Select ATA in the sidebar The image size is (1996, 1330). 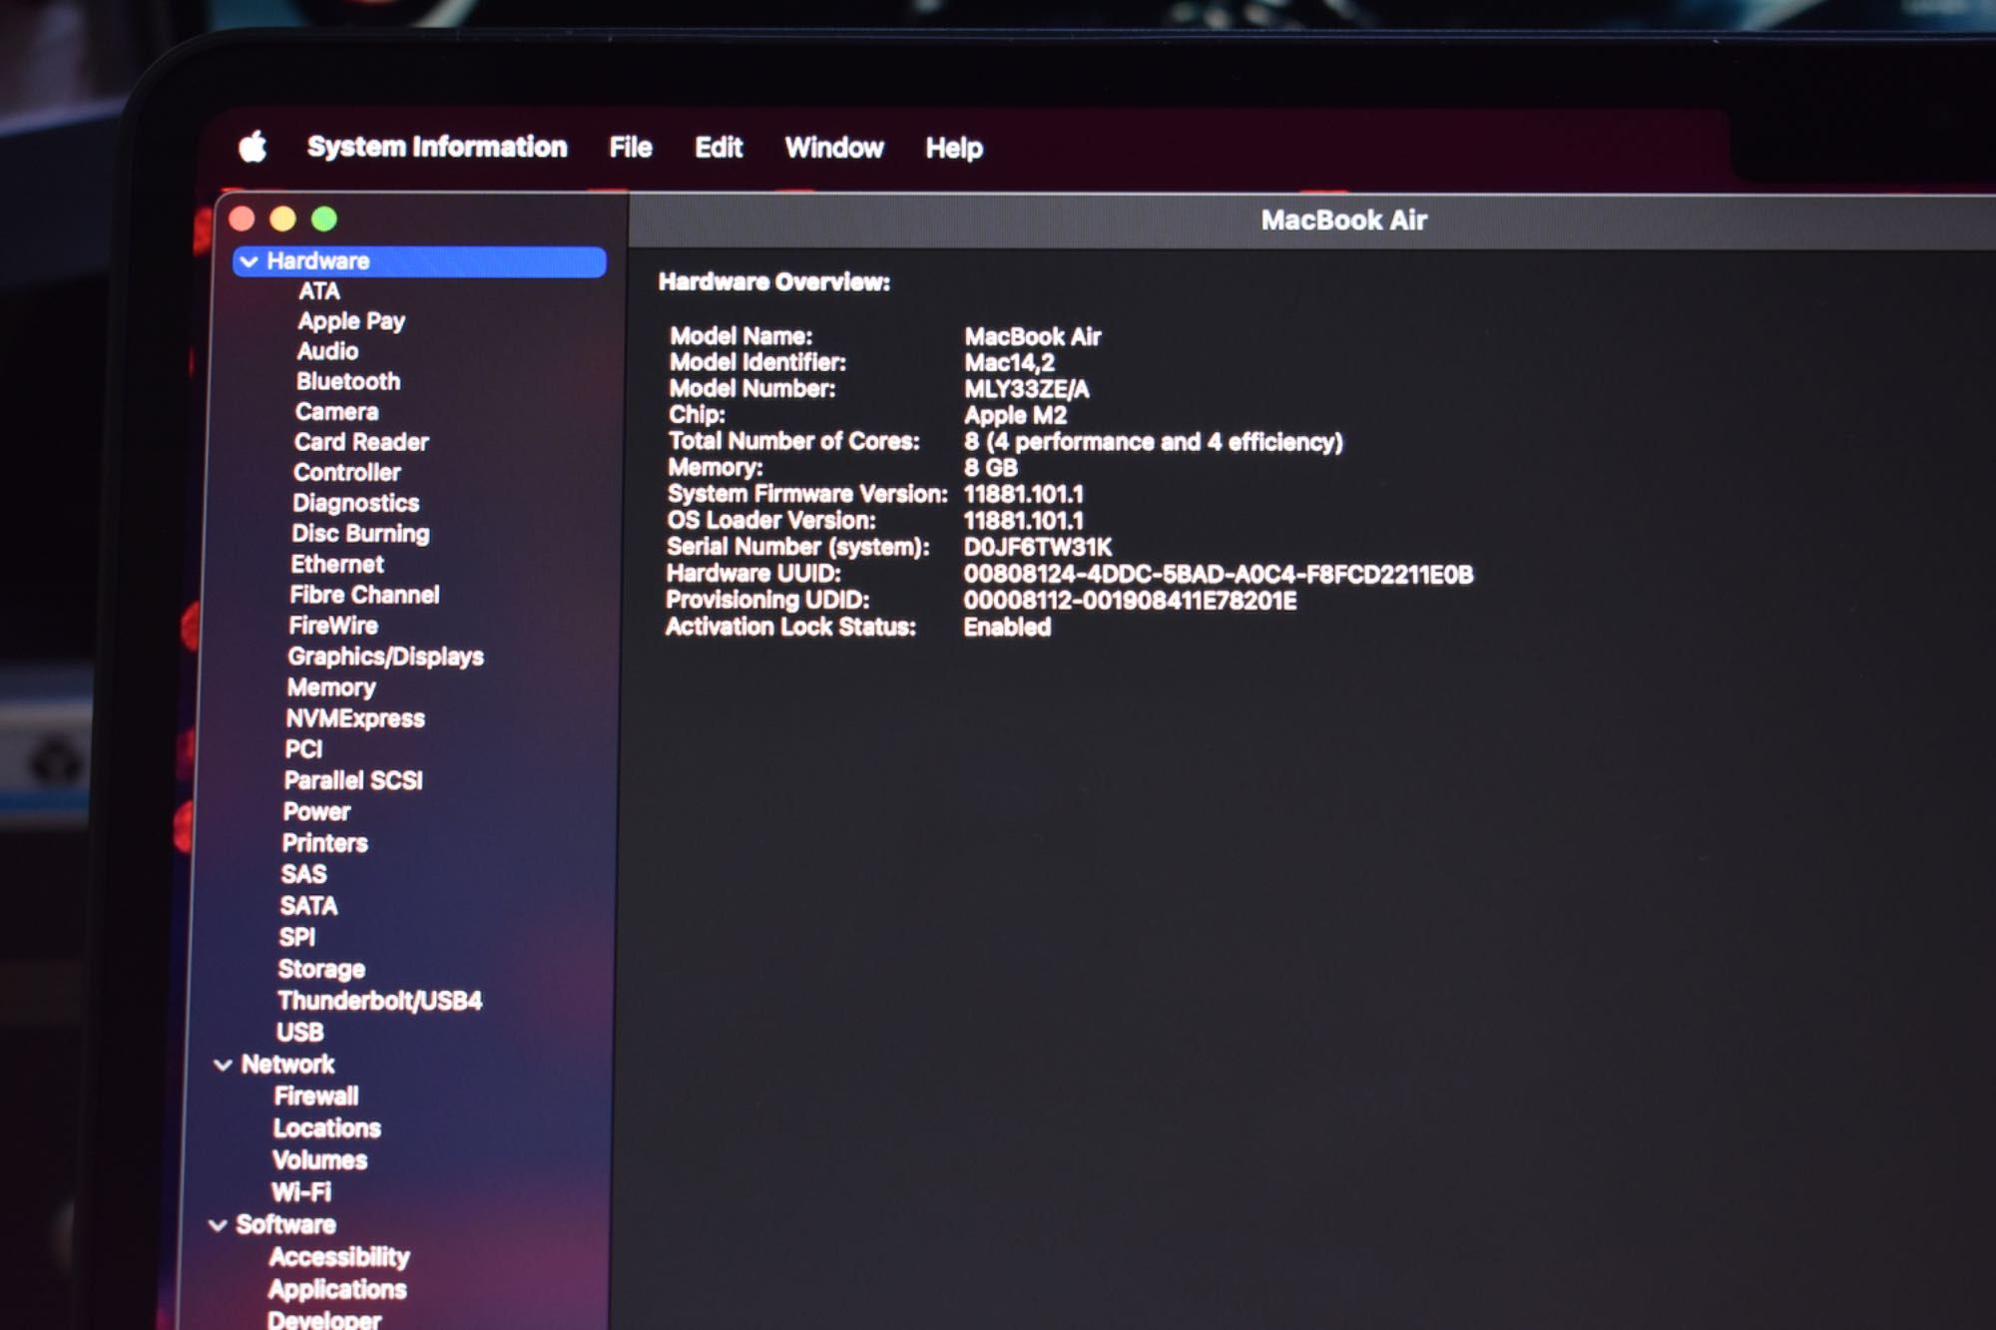pyautogui.click(x=319, y=291)
